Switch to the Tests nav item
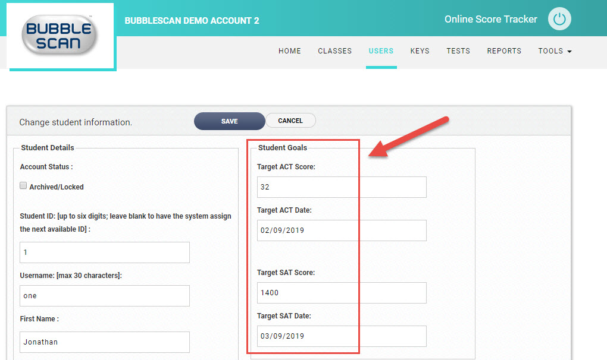Viewport: 607px width, 360px height. 458,51
